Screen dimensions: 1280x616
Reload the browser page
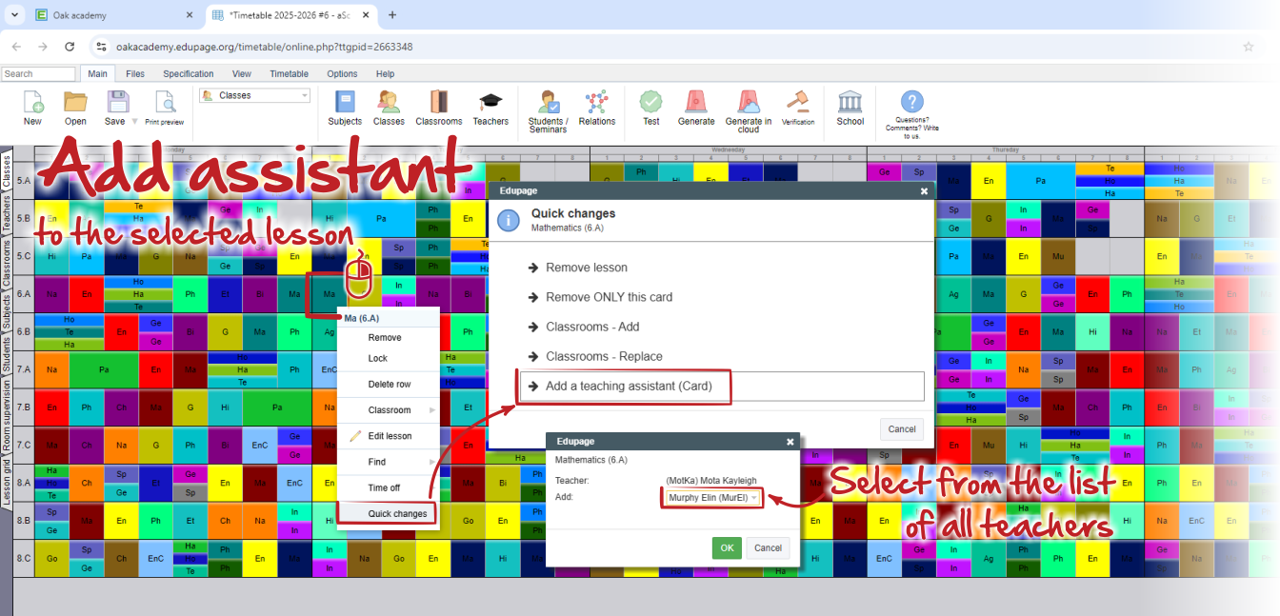coord(70,47)
